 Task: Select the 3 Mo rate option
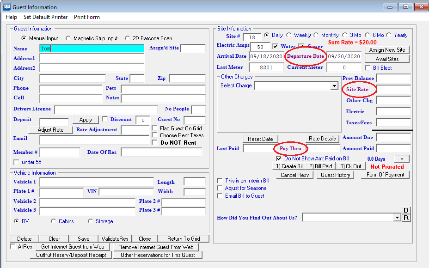(x=345, y=35)
